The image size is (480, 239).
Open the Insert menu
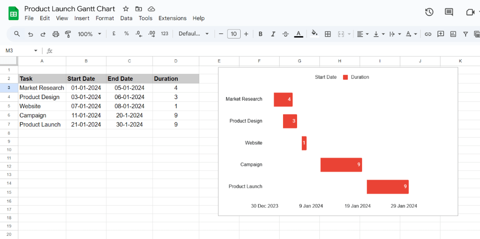[82, 18]
